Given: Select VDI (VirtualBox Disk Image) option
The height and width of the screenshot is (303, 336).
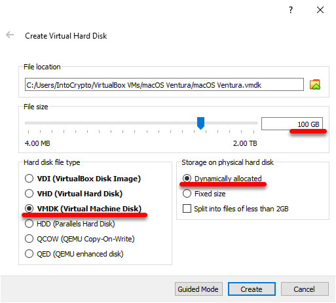Looking at the screenshot, I should pyautogui.click(x=83, y=179).
